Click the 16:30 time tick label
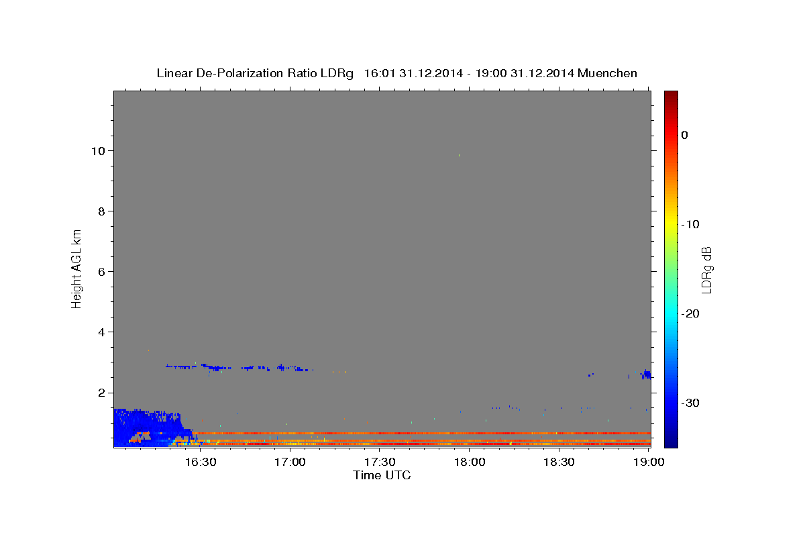The width and height of the screenshot is (805, 537). pos(200,462)
